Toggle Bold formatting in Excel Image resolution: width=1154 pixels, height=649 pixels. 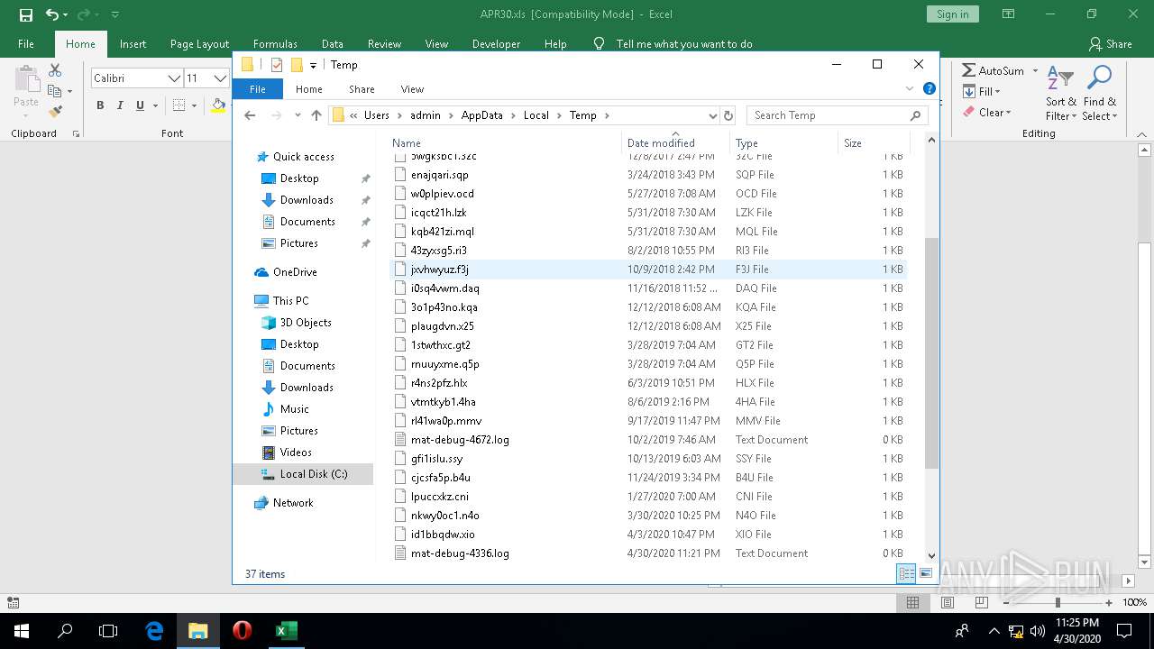pos(100,105)
